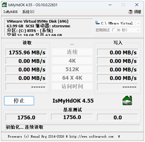
Task: Click the 63.99 GB SCSI stornvme line
Action: pyautogui.click(x=38, y=26)
